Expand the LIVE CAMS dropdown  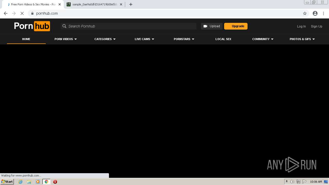click(144, 39)
